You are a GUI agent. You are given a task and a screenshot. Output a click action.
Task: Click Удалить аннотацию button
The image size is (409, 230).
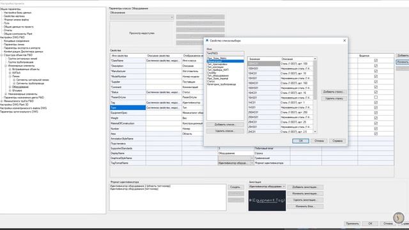(305, 200)
